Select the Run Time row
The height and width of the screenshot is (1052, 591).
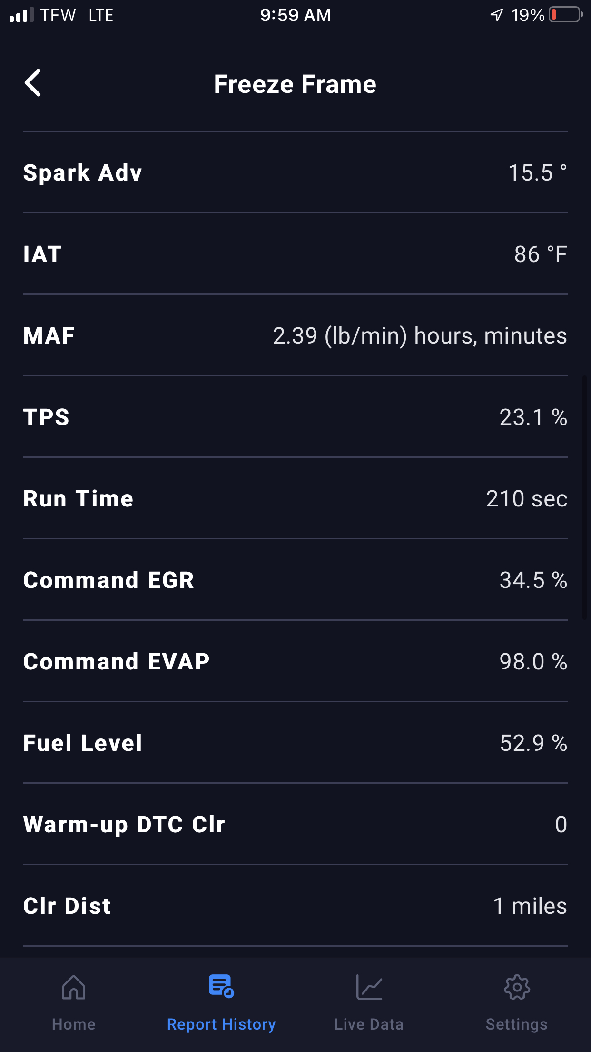tap(295, 499)
